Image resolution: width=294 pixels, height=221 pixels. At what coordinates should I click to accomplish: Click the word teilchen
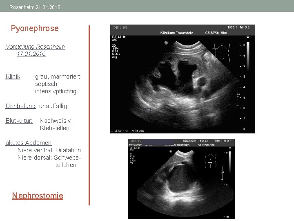pos(66,165)
